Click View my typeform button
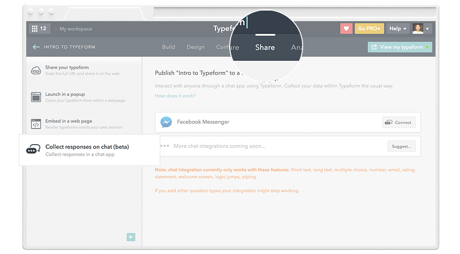This screenshot has width=460, height=254. [x=400, y=47]
